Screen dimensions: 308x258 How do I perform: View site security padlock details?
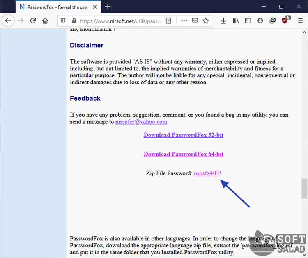[x=74, y=21]
